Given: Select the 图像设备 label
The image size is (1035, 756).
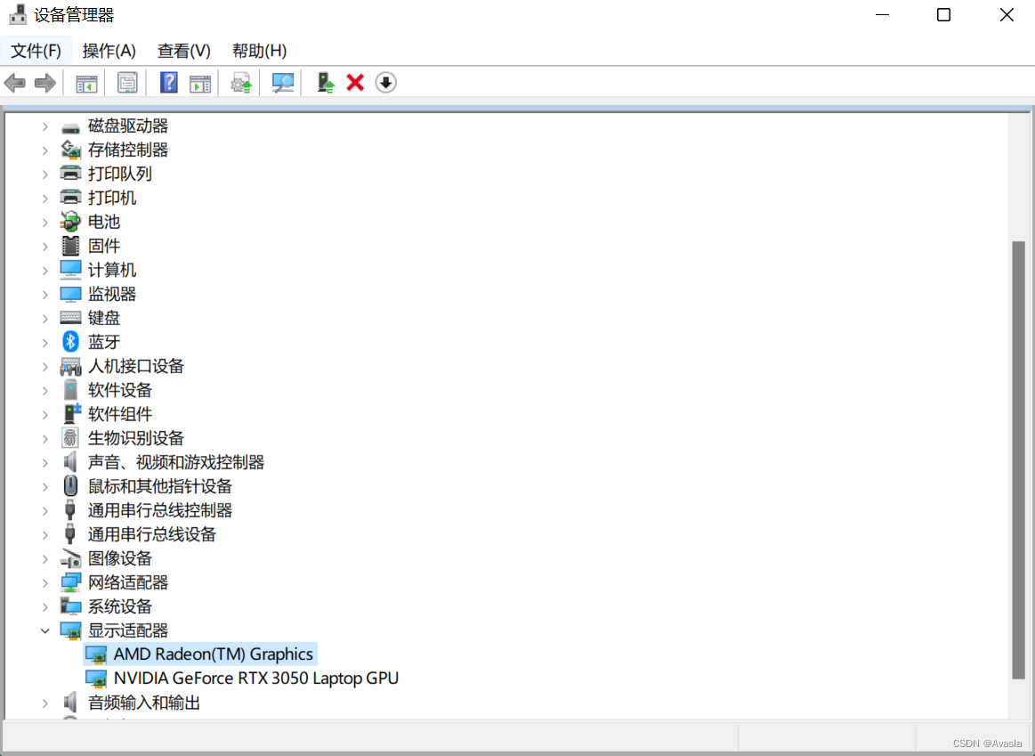Looking at the screenshot, I should click(120, 558).
